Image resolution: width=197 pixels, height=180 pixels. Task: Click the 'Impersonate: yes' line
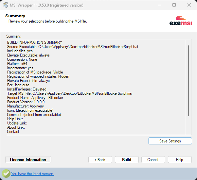click(x=20, y=68)
